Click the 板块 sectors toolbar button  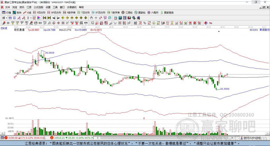coord(17,13)
